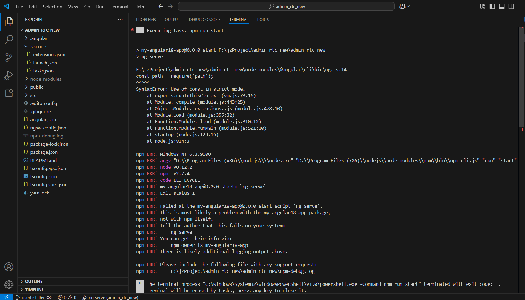This screenshot has height=300, width=525.
Task: Open tsconfig.json file
Action: point(73,176)
